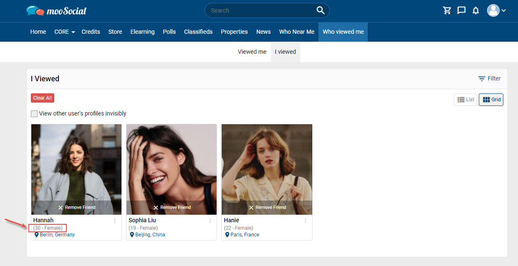This screenshot has height=266, width=518.
Task: Click the I Viewed heading
Action: pos(45,78)
